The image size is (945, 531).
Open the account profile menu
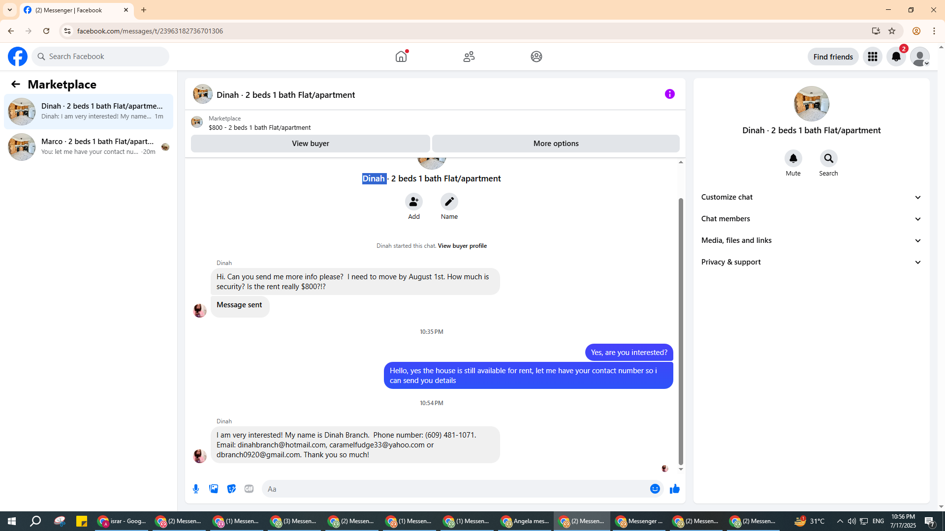tap(919, 57)
